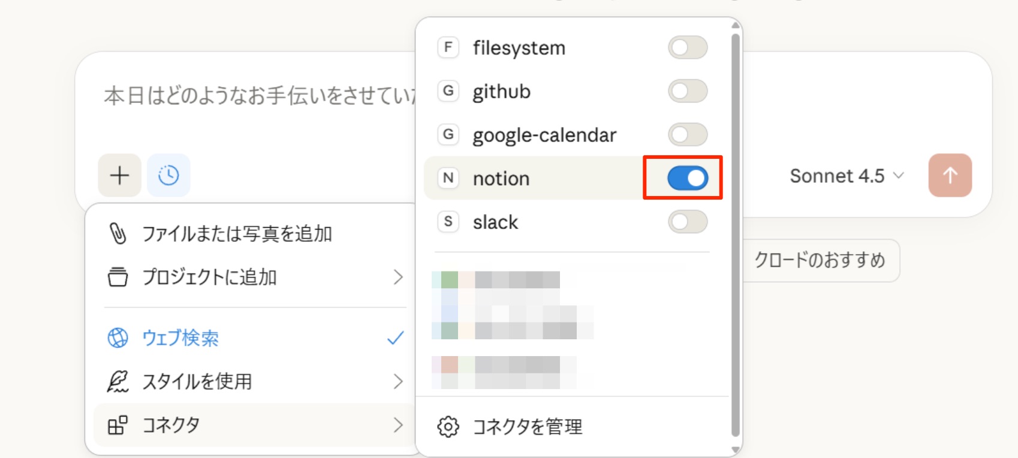1018x458 pixels.
Task: Click the slack S badge icon
Action: point(448,222)
